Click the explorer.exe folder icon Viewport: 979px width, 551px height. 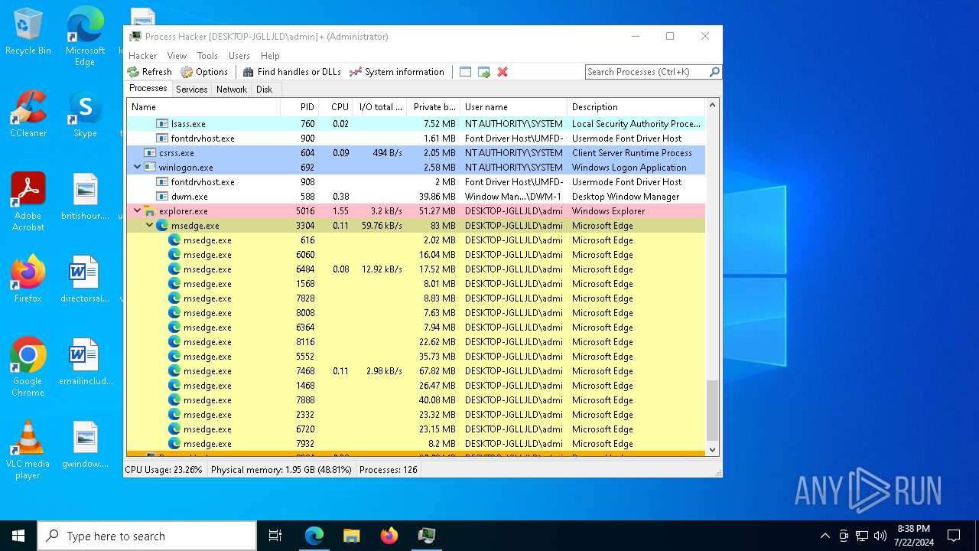[x=150, y=211]
